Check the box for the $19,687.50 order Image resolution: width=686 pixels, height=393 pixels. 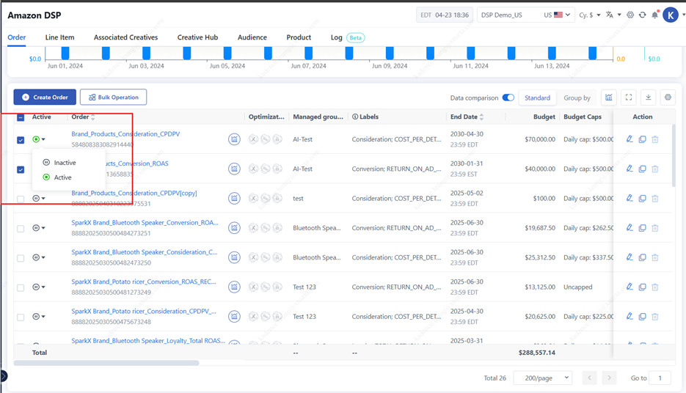(21, 229)
